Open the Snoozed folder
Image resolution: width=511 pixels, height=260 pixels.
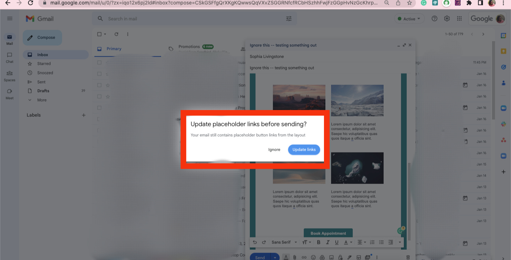coord(55,73)
